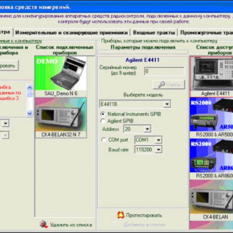Open the COM1 port dropdown
The width and height of the screenshot is (233, 233).
click(158, 140)
